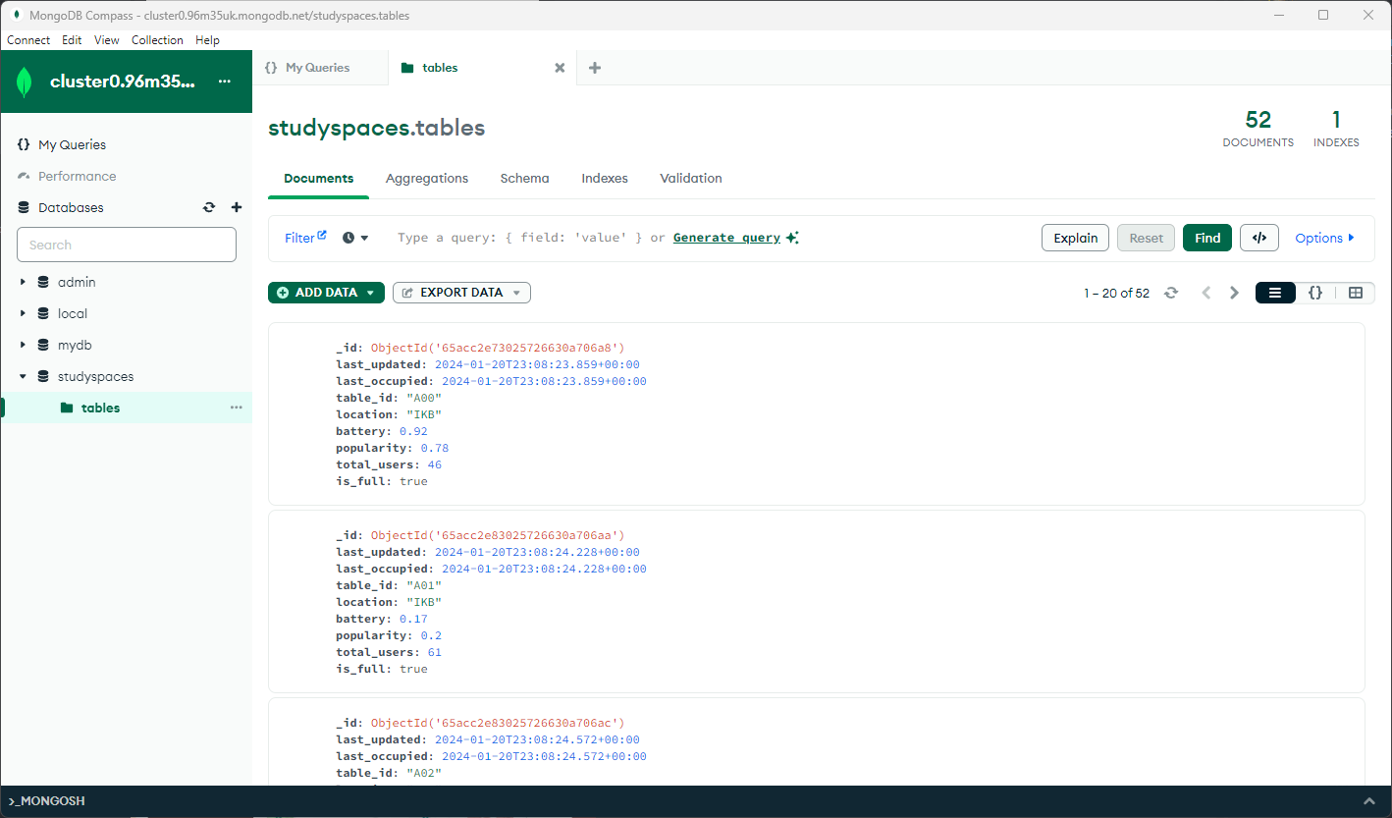Refresh the databases list
This screenshot has width=1392, height=818.
coord(209,207)
